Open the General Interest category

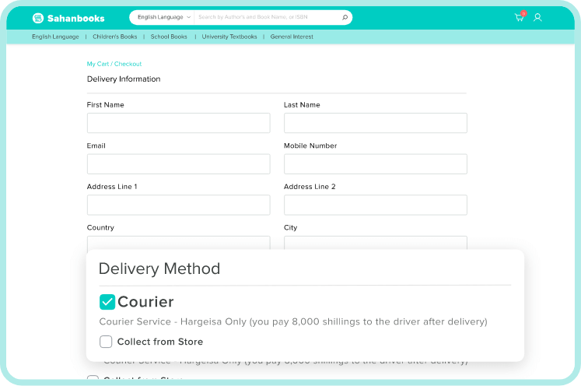[x=292, y=37]
